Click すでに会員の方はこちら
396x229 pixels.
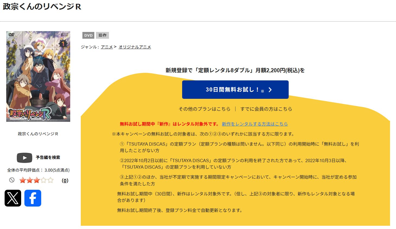pyautogui.click(x=266, y=109)
